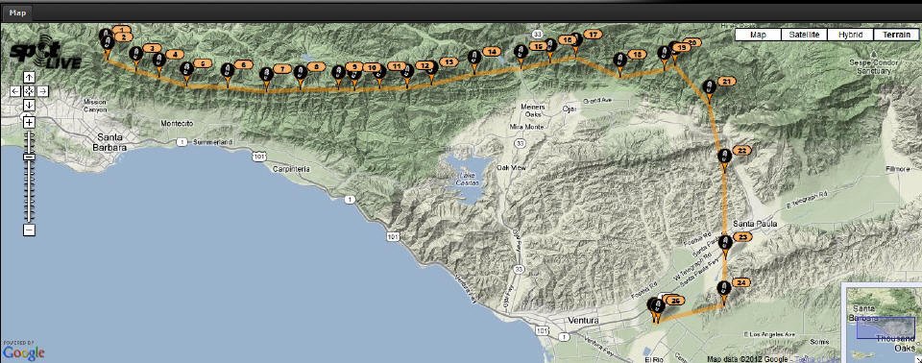922x363 pixels.
Task: Collapse the overview map corner arrow
Action: coord(918,359)
